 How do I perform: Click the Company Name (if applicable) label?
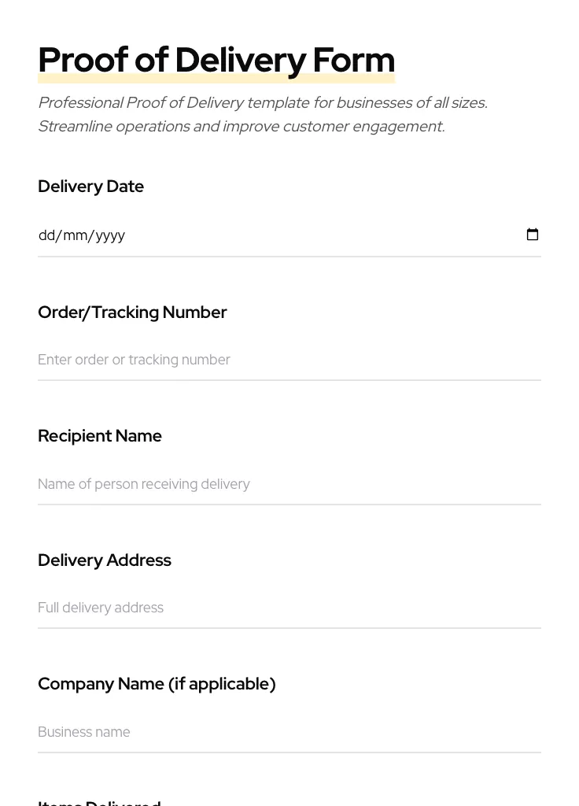(157, 684)
